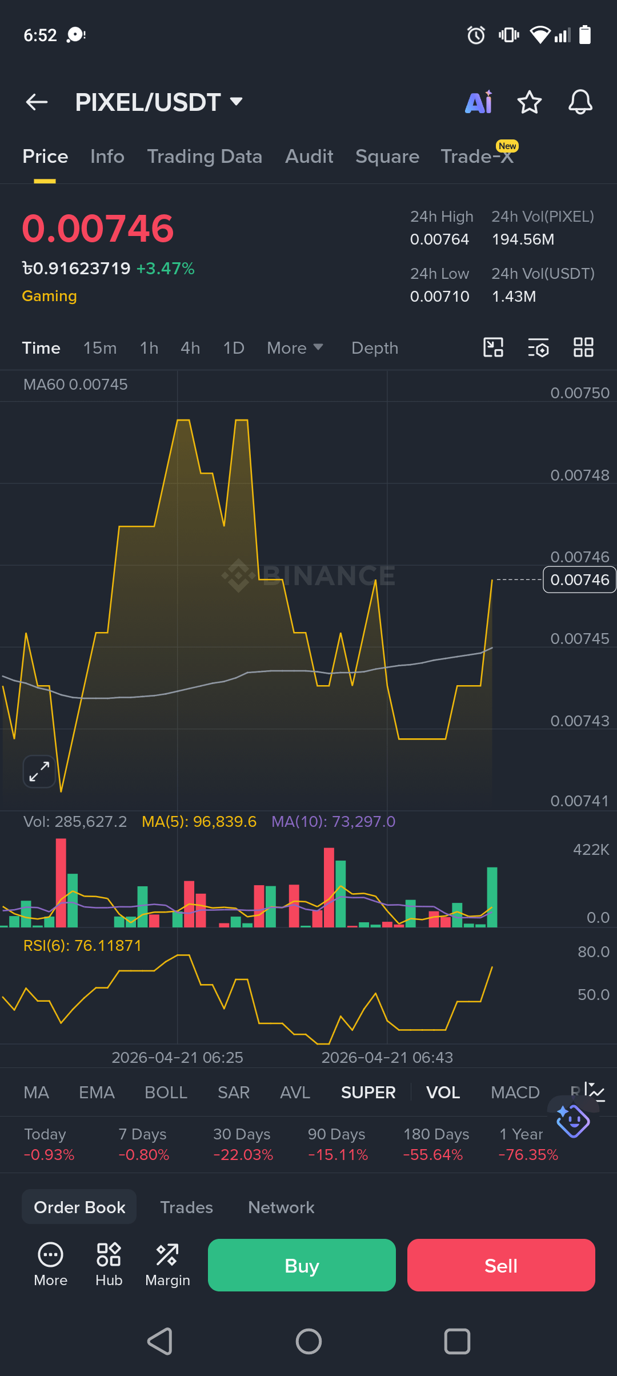Tap the 90 Days -15.11% performance

coord(338,1144)
